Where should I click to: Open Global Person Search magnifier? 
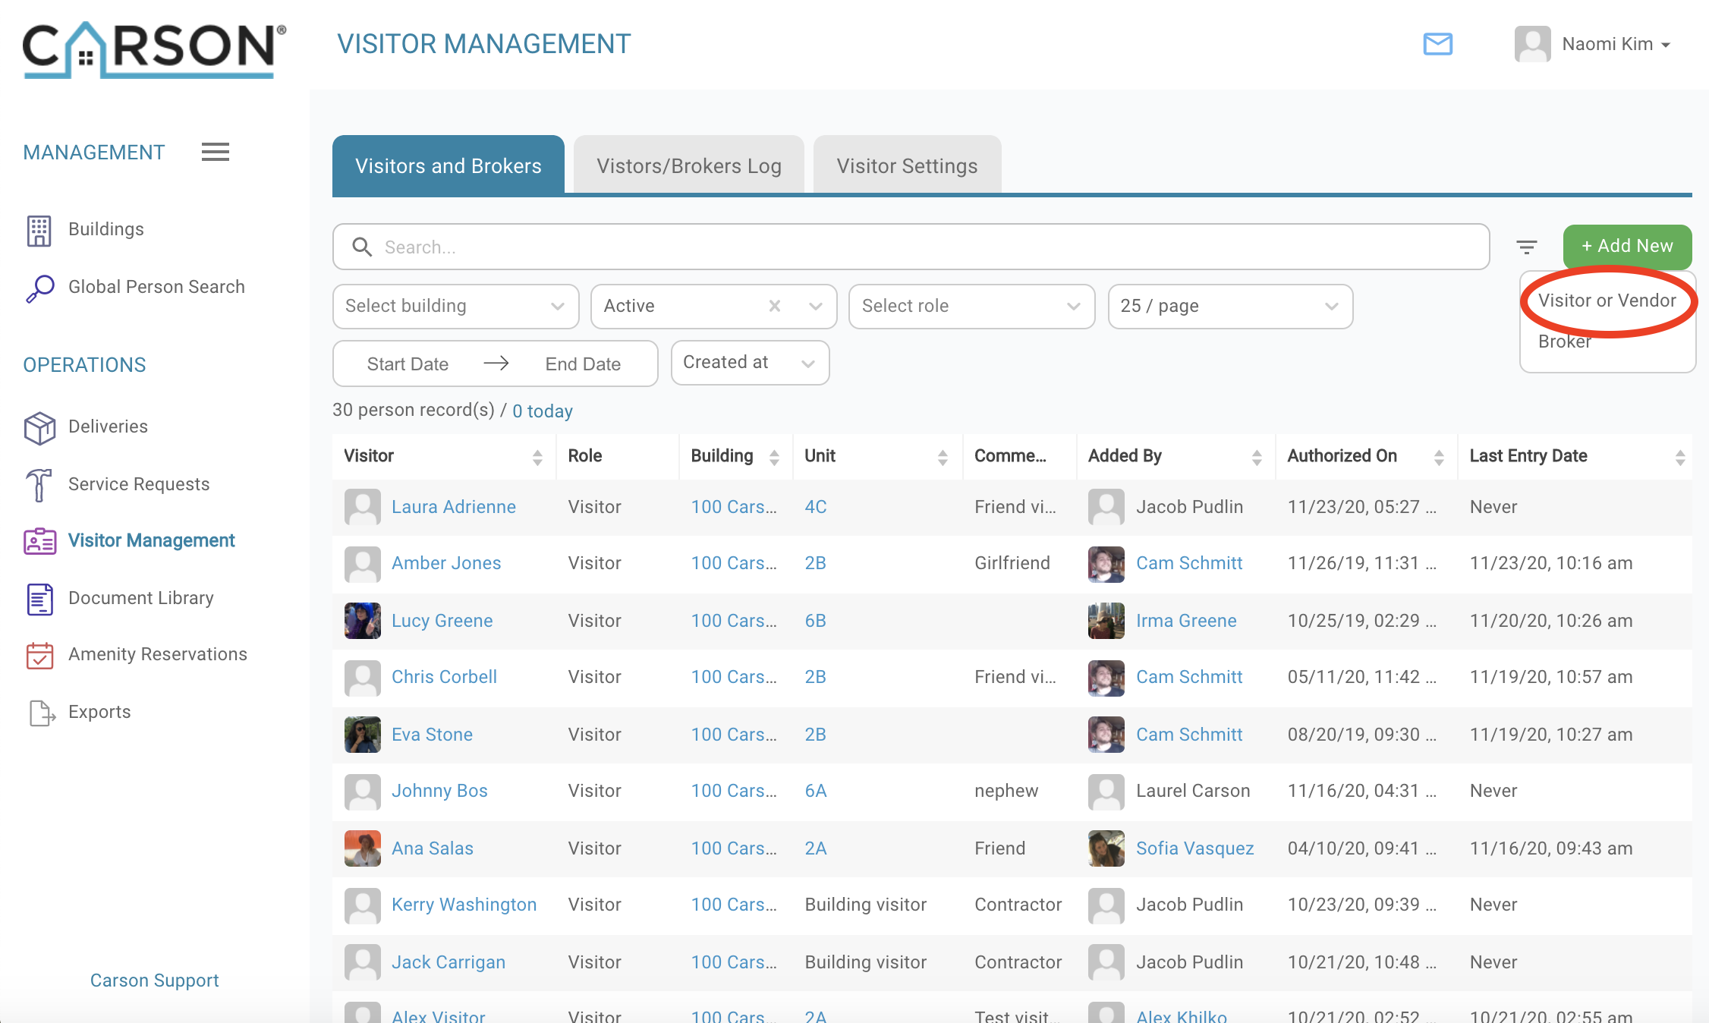(40, 288)
